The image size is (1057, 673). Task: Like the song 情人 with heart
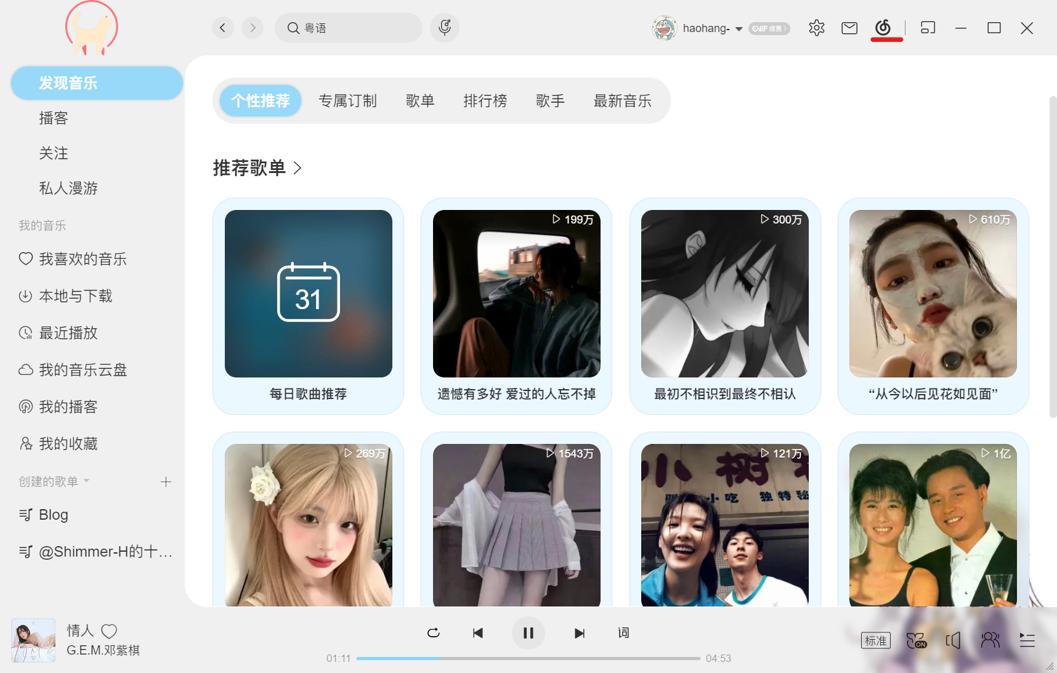pos(109,631)
